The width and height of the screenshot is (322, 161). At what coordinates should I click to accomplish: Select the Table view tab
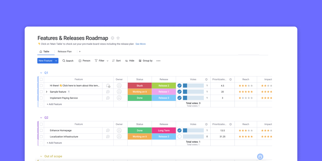45,52
